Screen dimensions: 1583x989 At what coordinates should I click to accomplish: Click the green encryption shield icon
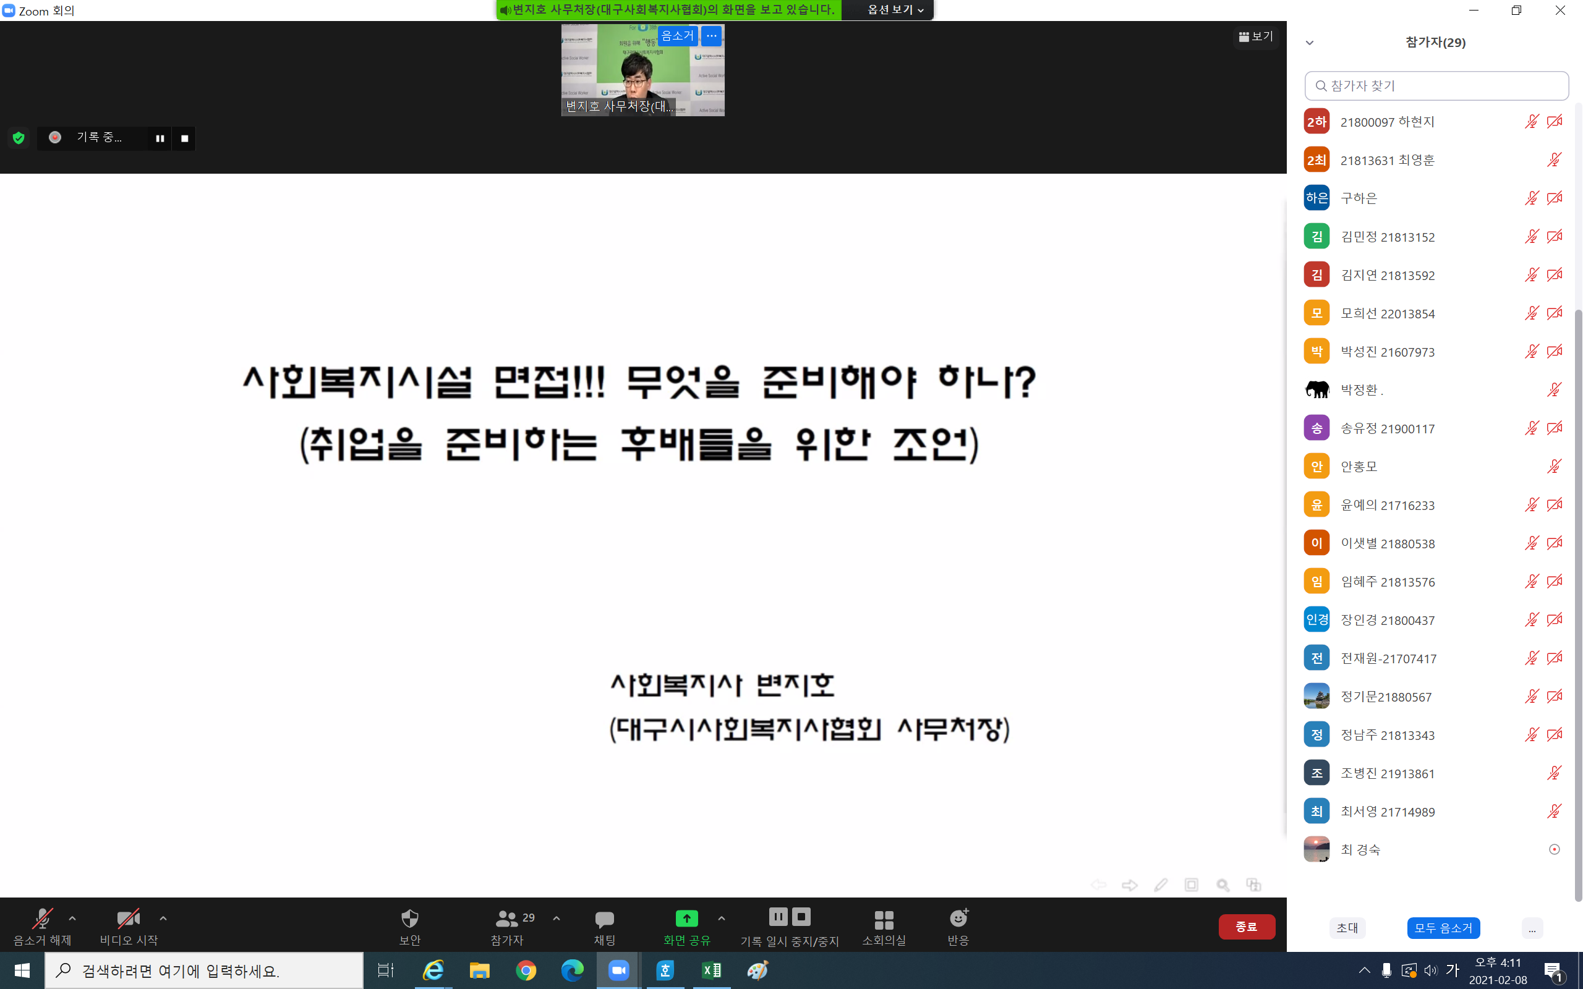(x=19, y=138)
